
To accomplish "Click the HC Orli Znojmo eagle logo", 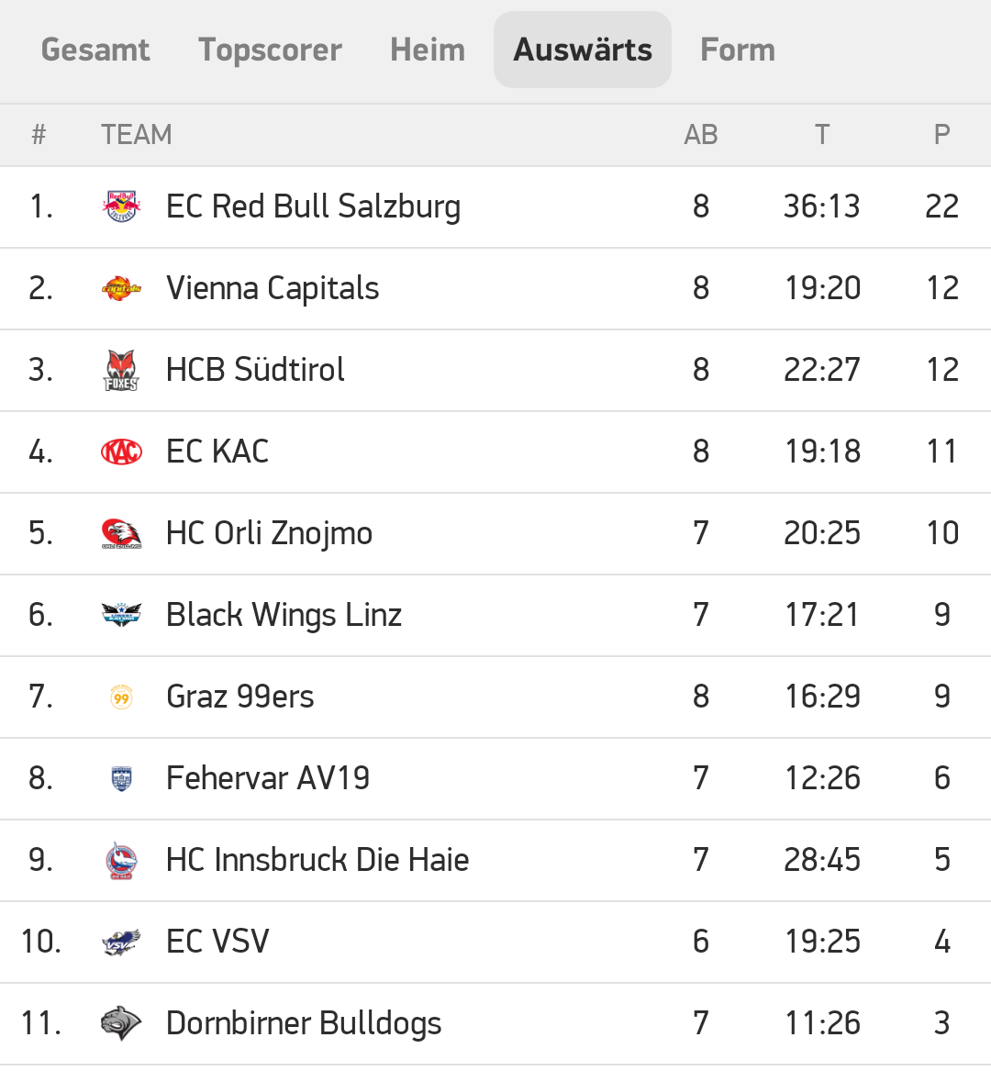I will 121,533.
